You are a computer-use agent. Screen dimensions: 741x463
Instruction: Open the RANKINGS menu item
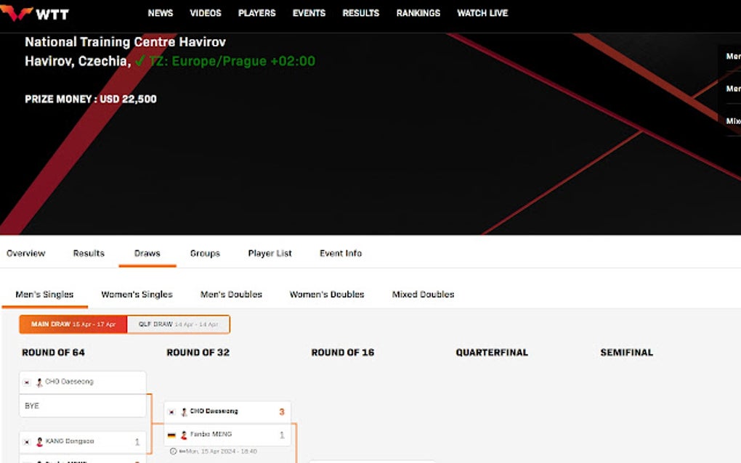(x=418, y=13)
